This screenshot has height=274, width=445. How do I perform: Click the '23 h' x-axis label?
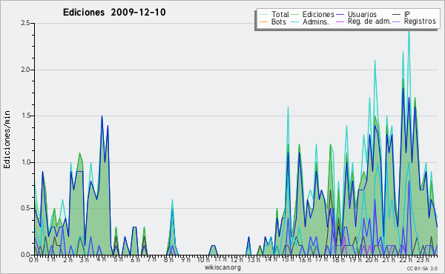422,260
